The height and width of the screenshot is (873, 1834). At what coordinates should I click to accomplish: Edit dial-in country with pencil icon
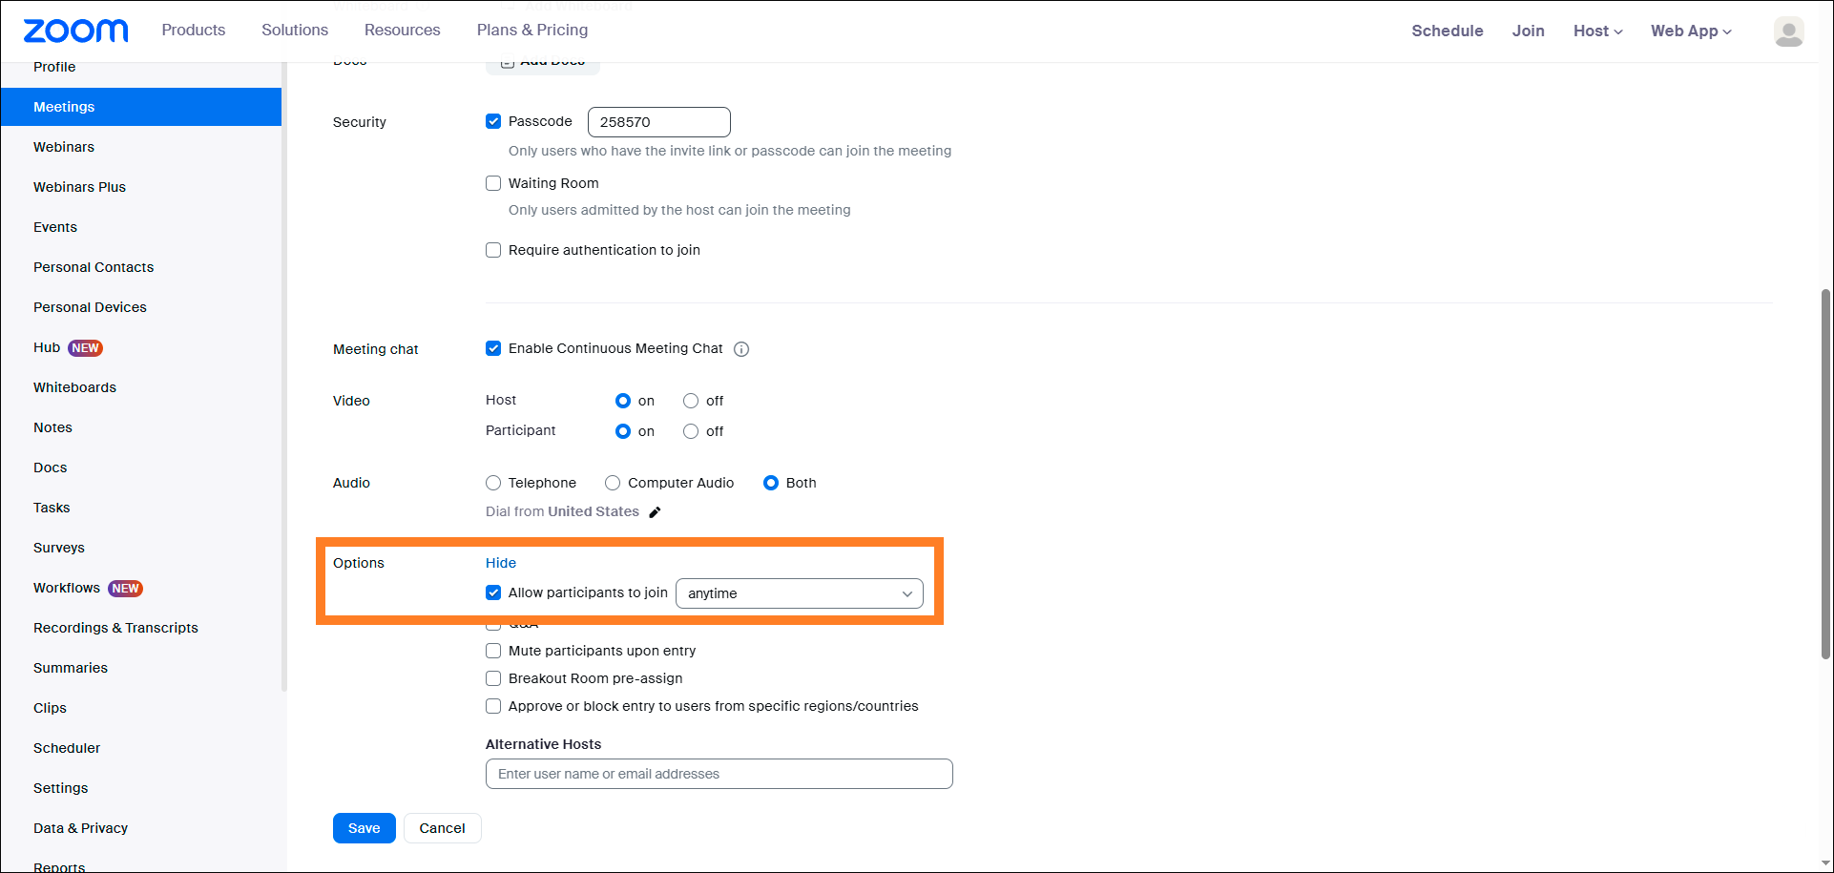[x=655, y=512]
